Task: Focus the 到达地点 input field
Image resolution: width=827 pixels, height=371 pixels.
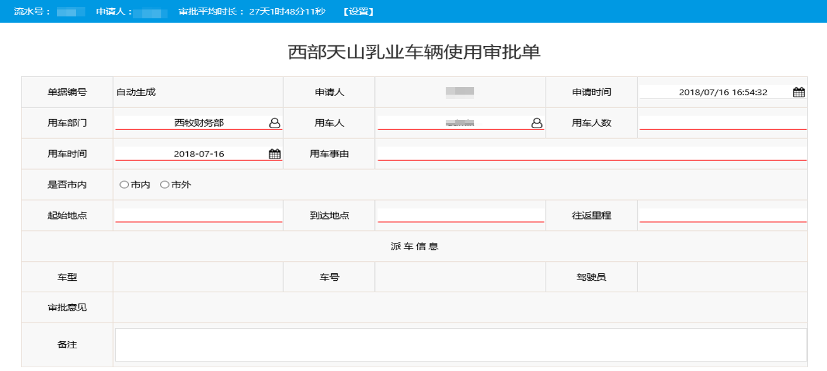Action: coord(461,216)
